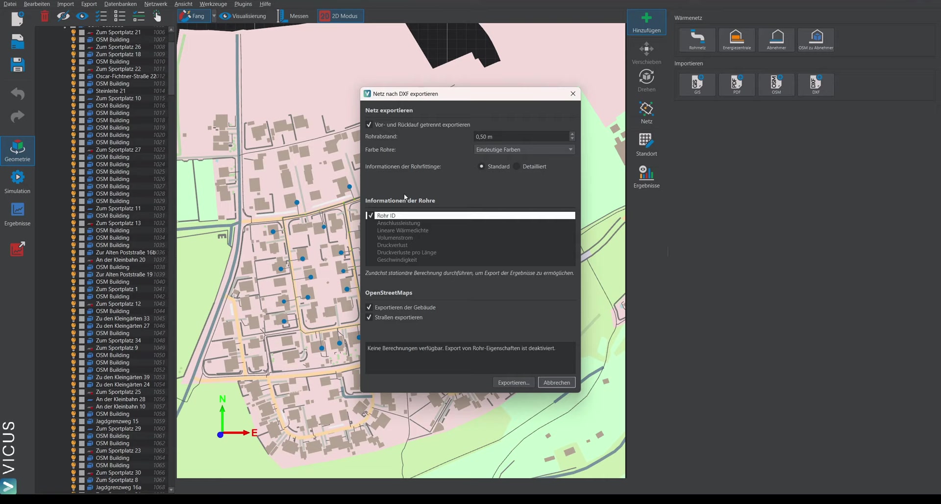This screenshot has height=504, width=941.
Task: Uncheck the Rohr ID checkbox
Action: click(371, 215)
